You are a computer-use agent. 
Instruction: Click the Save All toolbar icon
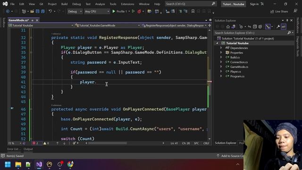tap(42, 11)
